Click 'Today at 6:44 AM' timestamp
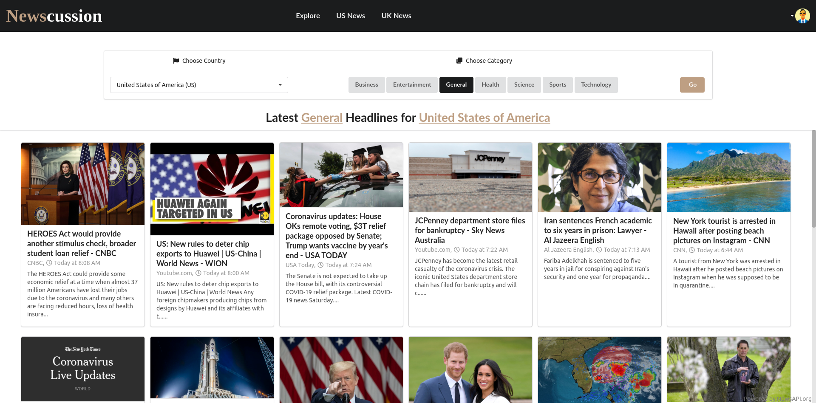 720,250
